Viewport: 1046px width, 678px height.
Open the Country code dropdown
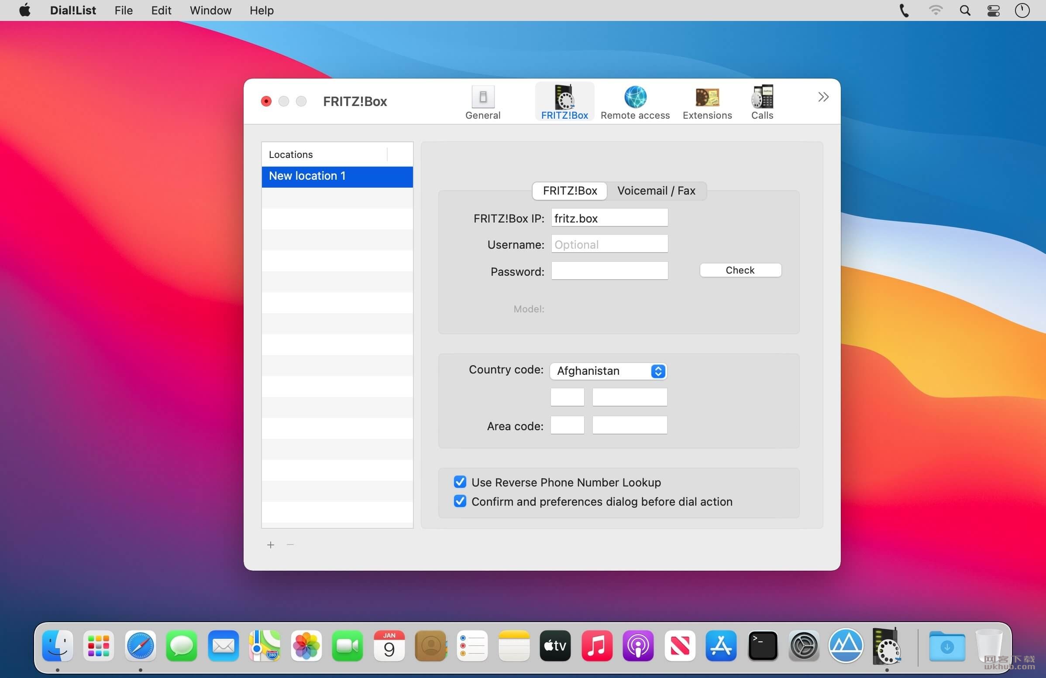pos(608,371)
